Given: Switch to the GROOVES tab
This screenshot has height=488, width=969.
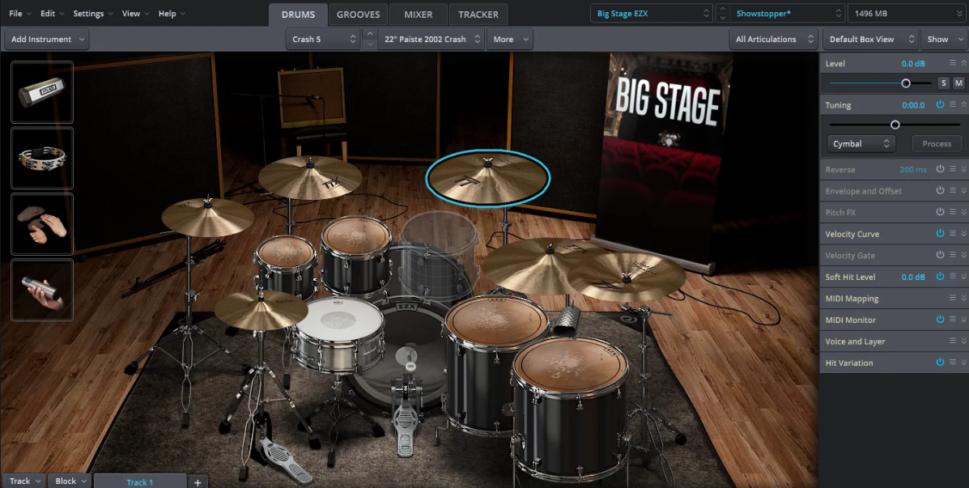Looking at the screenshot, I should point(358,14).
